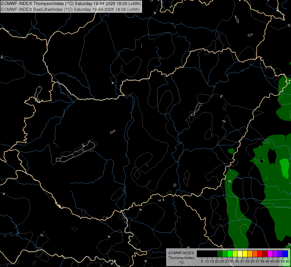Image resolution: width=291 pixels, height=267 pixels.
Task: Click the ThompsonIndex title line at top
Action: (x=71, y=4)
